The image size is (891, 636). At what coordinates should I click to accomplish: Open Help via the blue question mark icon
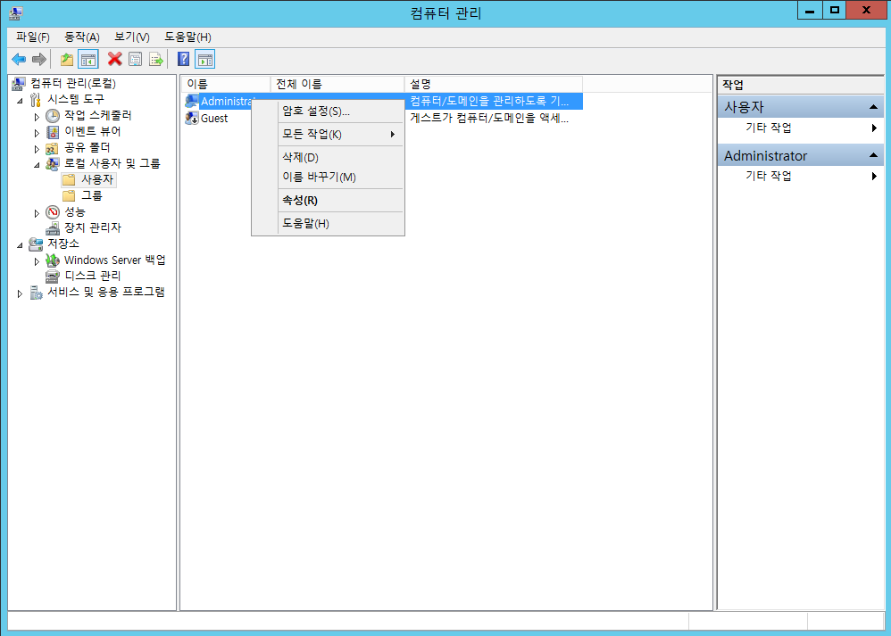pos(183,60)
